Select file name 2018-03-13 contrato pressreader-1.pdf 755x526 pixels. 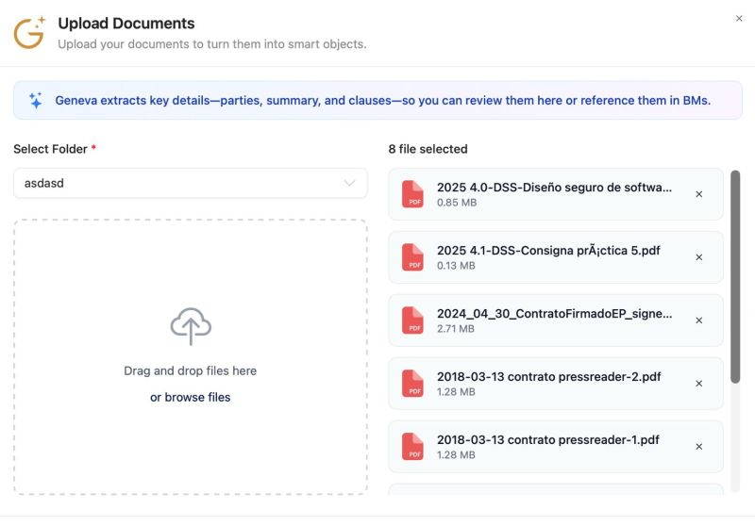548,439
